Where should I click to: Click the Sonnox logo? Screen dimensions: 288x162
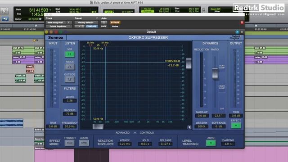[x=56, y=37]
